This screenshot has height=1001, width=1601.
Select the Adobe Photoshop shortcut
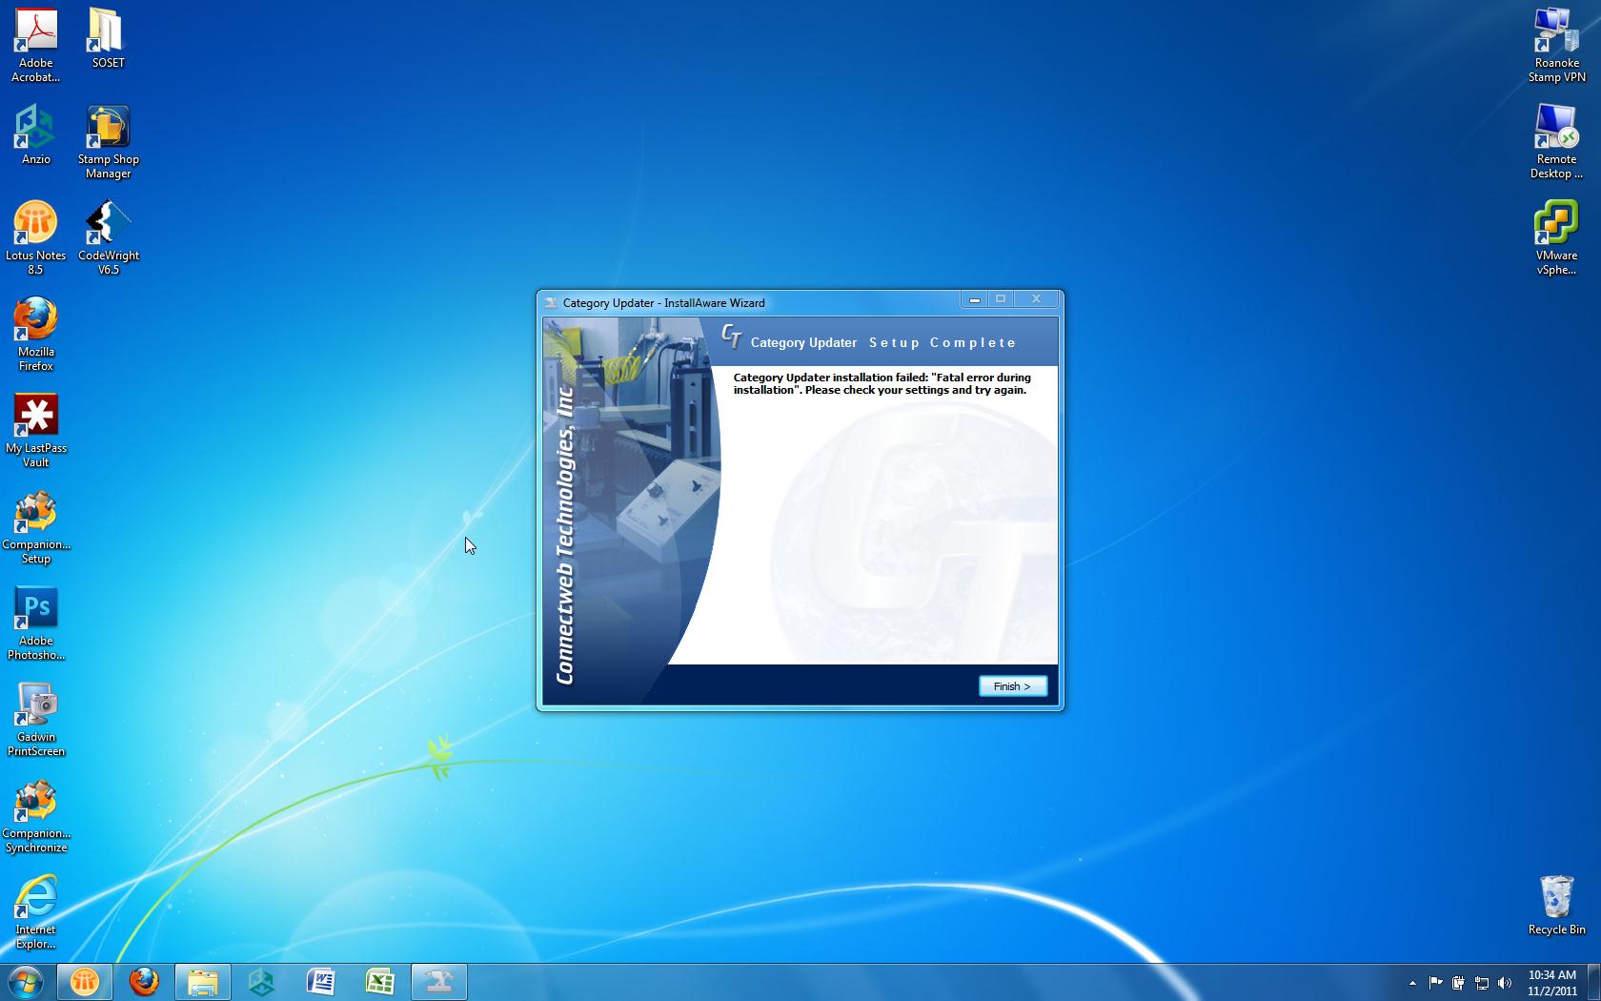pos(35,623)
